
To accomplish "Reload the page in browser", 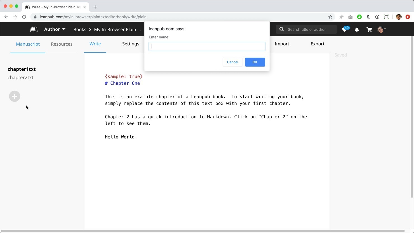I will tap(24, 17).
